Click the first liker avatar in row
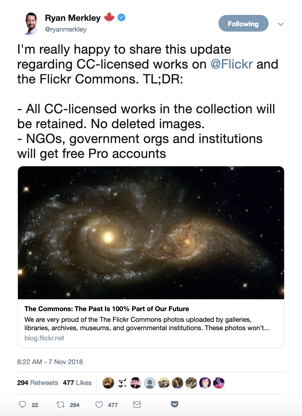This screenshot has width=302, height=416. tap(108, 383)
